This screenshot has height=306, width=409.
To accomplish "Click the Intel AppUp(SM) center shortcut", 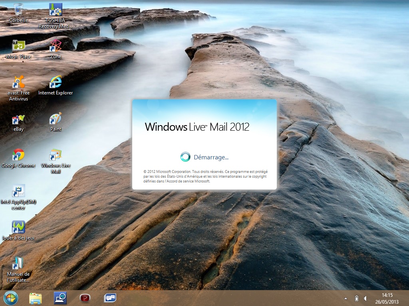I will pos(18,197).
